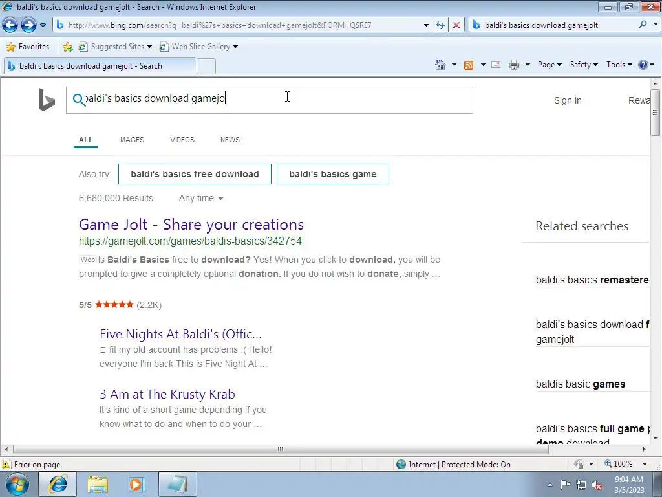Expand the Print dropdown arrow

(528, 65)
